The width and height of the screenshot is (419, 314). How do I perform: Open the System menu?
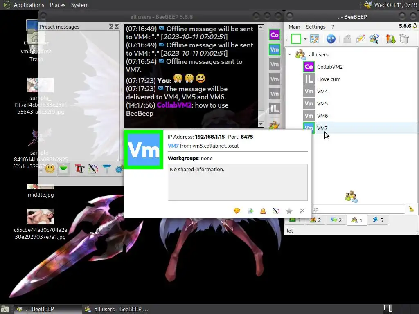click(x=80, y=5)
